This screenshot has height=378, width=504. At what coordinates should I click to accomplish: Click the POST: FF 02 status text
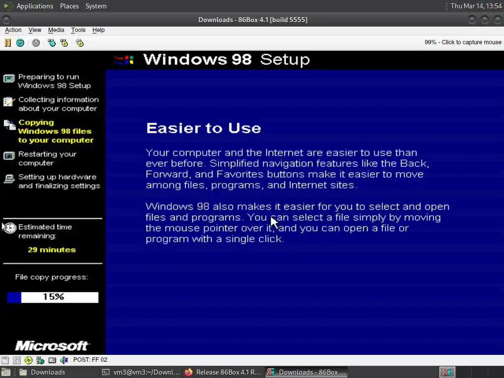coord(91,360)
